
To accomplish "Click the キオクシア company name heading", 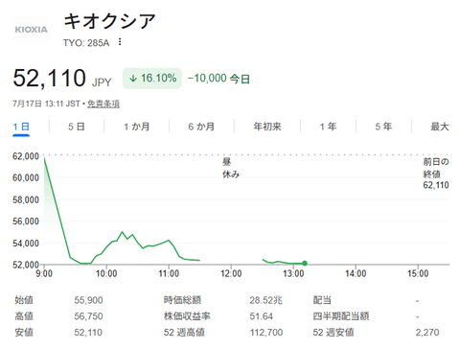I will point(109,22).
